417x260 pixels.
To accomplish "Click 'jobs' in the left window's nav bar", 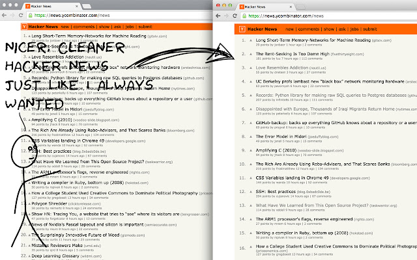I will pyautogui.click(x=130, y=27).
